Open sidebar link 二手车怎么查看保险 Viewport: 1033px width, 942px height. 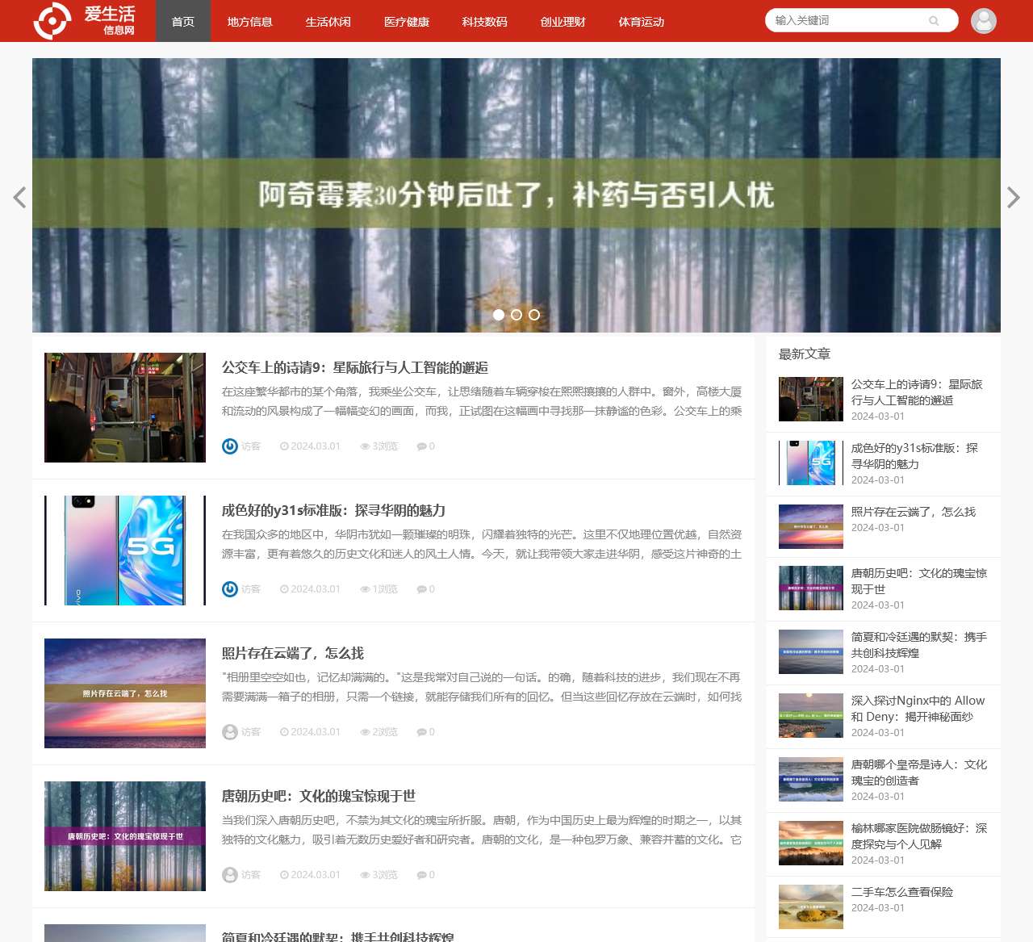point(902,892)
